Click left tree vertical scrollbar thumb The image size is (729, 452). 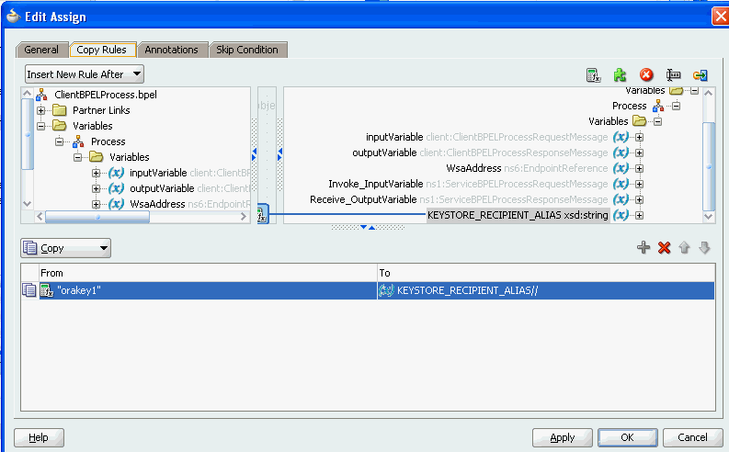pos(28,135)
